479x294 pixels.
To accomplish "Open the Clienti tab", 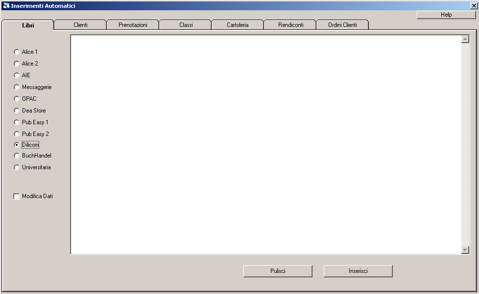I will 80,25.
